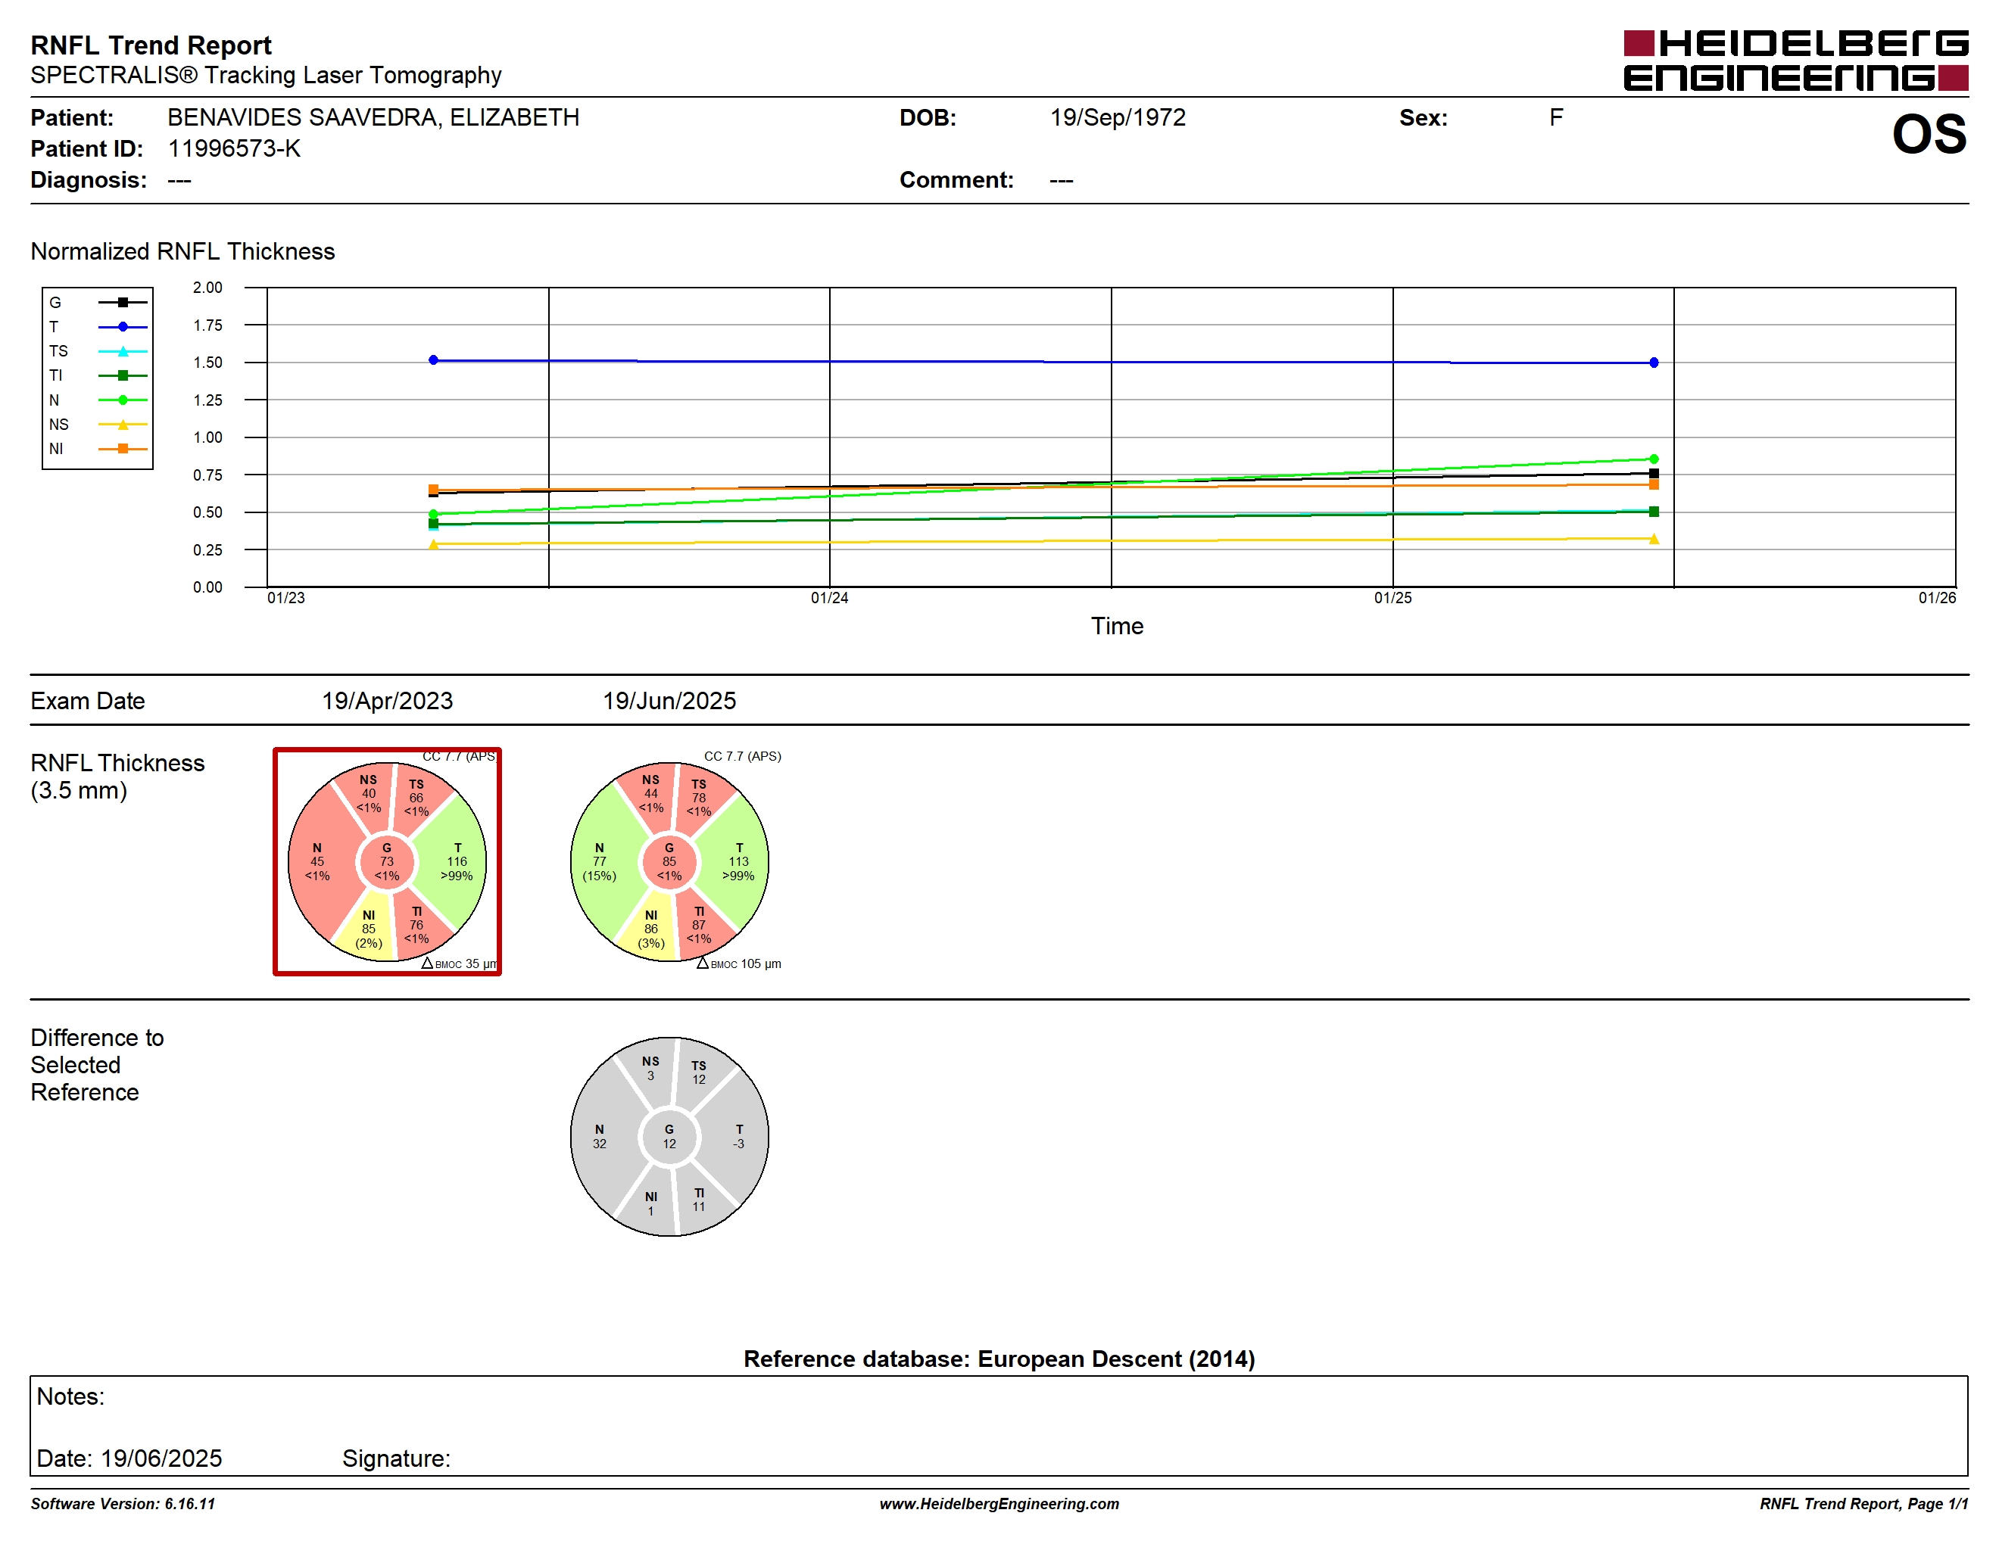The image size is (1999, 1544).
Task: Click the Exam Date 19/Apr/2023 text
Action: click(x=387, y=701)
